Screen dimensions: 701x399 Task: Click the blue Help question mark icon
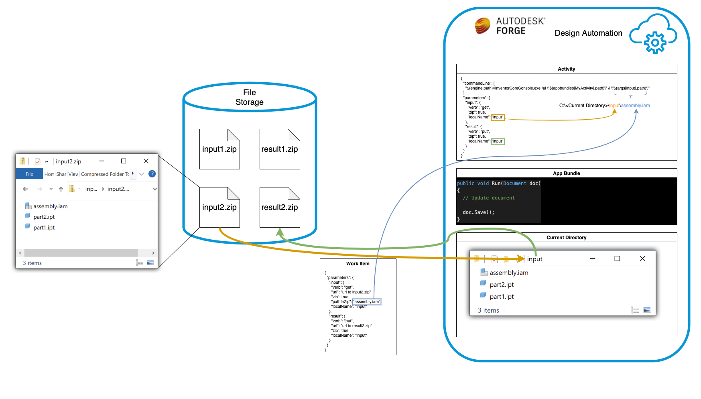coord(152,174)
